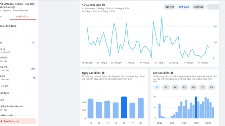Click the group name Đại học khoa Hà Nội
This screenshot has height=126, width=225.
pyautogui.click(x=17, y=5)
